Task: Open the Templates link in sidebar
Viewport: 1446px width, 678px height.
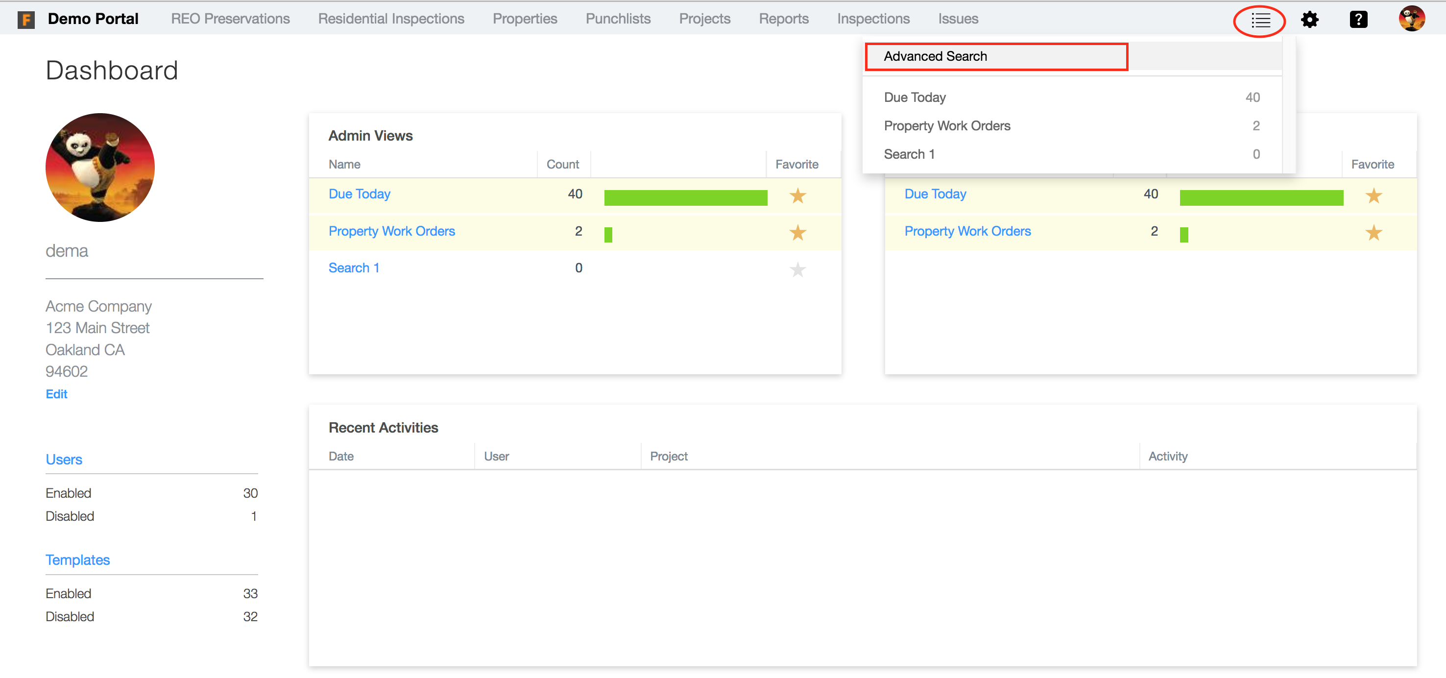Action: pos(77,560)
